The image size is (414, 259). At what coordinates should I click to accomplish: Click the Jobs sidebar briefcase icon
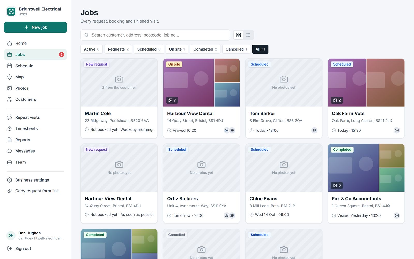(10, 55)
